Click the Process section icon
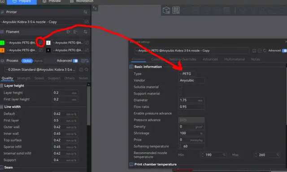Image resolution: width=287 pixels, height=172 pixels. pyautogui.click(x=2, y=60)
